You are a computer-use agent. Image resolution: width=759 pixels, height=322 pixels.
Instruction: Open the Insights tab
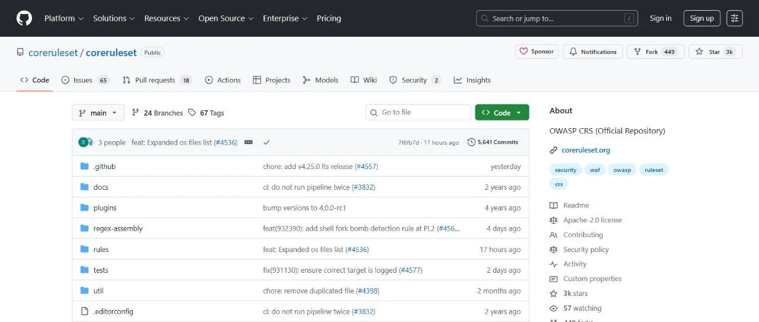pyautogui.click(x=472, y=80)
